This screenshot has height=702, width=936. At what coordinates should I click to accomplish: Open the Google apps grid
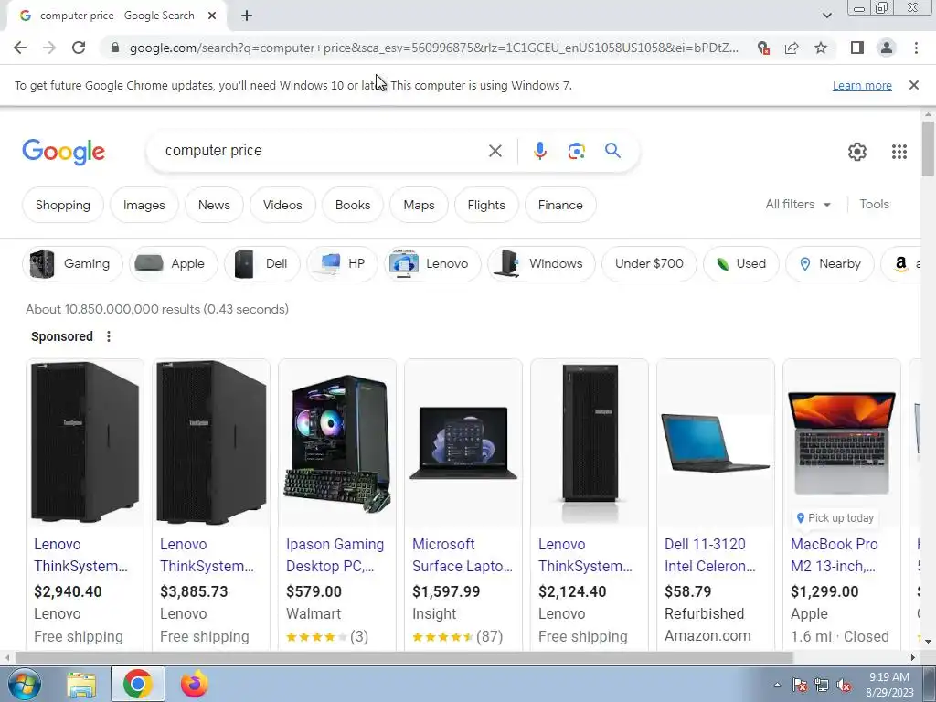tap(899, 152)
